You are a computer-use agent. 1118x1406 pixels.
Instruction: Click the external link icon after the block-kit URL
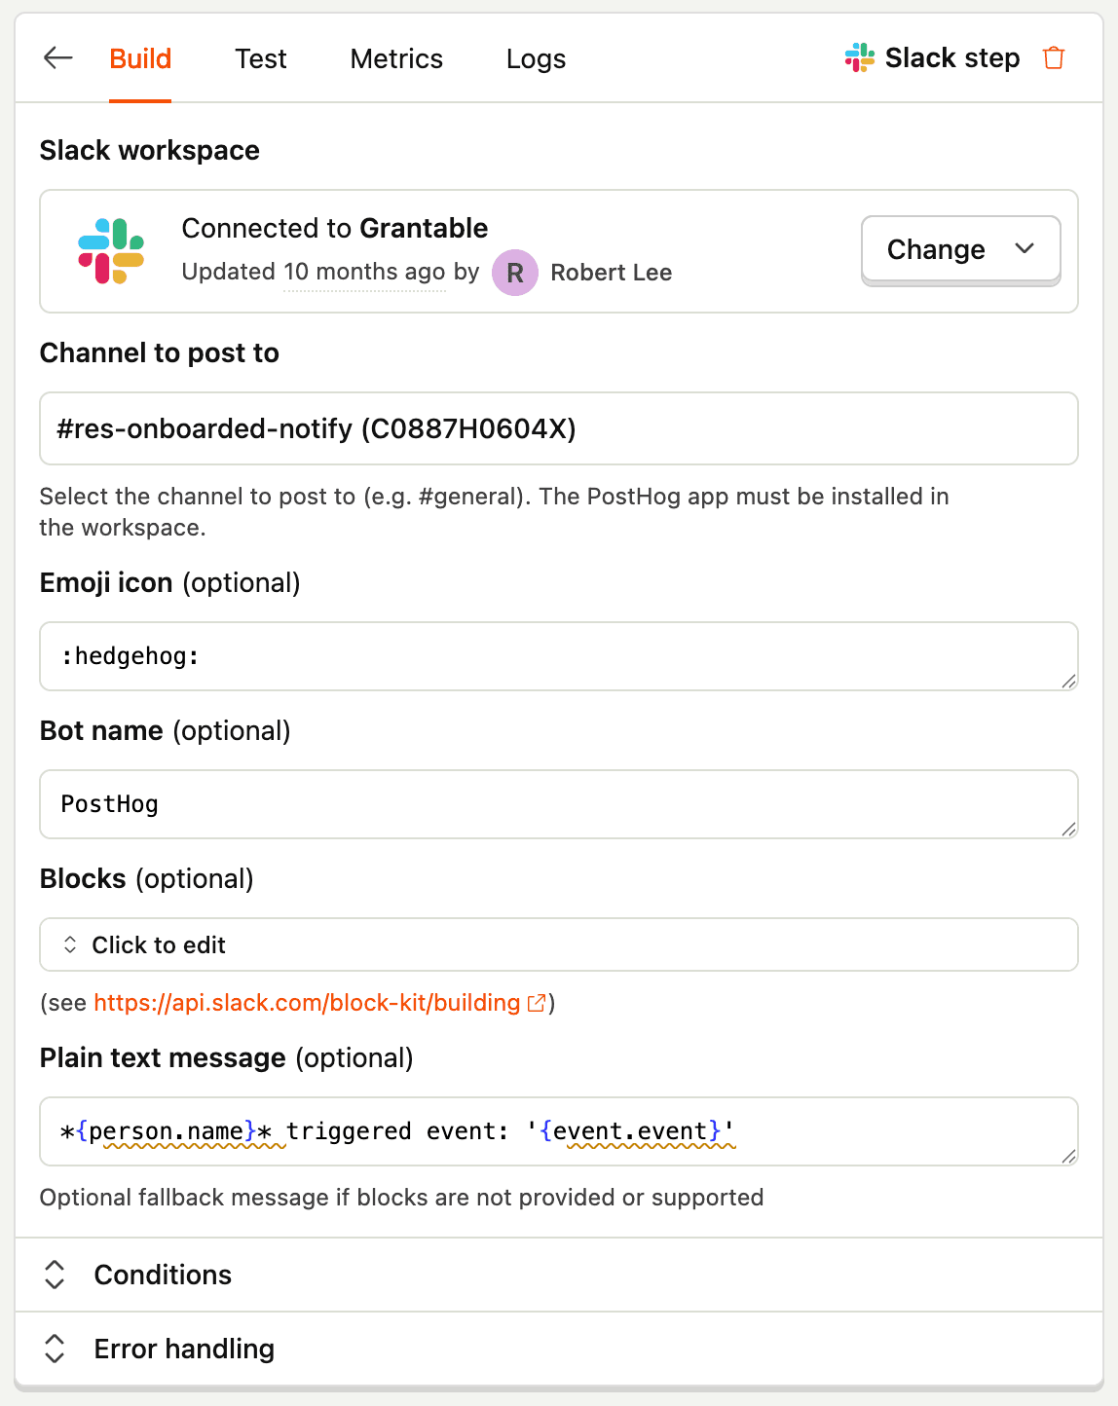tap(535, 1003)
